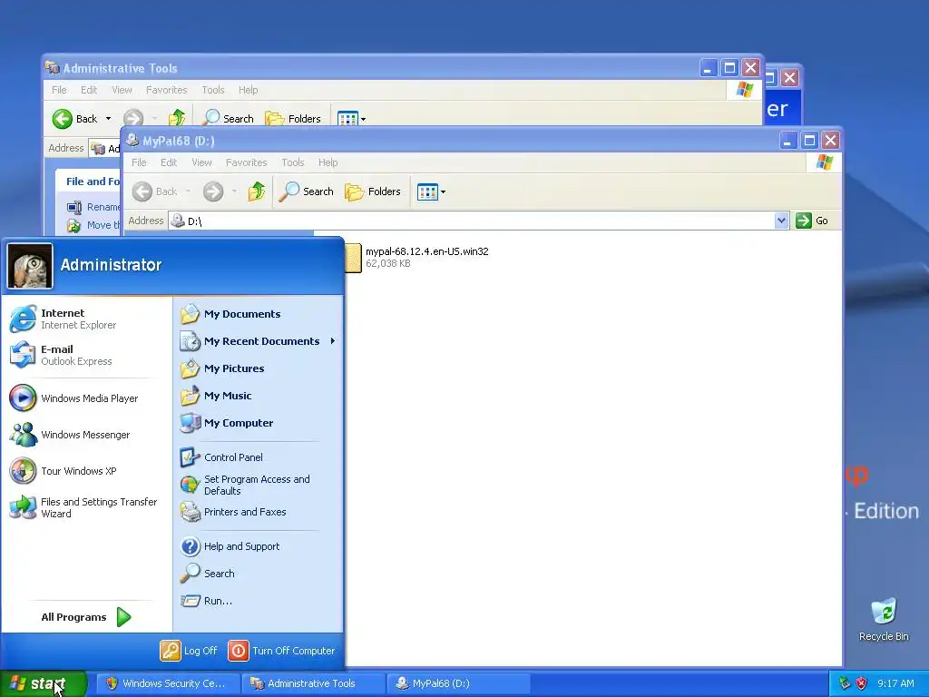This screenshot has height=697, width=929.
Task: Click Turn Off Computer button
Action: click(281, 651)
